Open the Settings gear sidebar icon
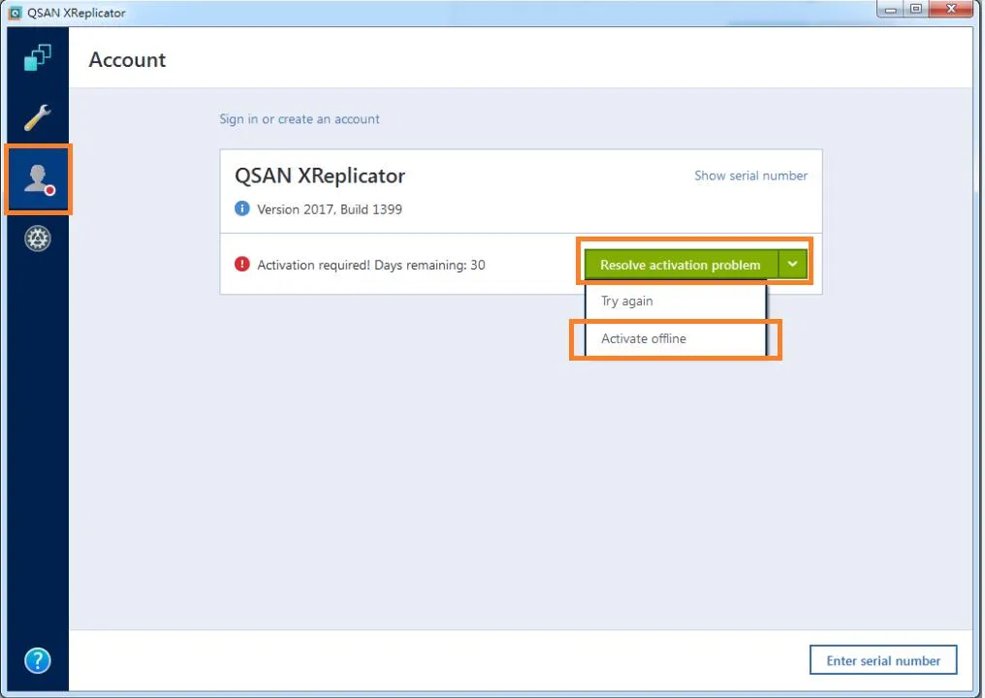The width and height of the screenshot is (985, 698). pyautogui.click(x=37, y=238)
